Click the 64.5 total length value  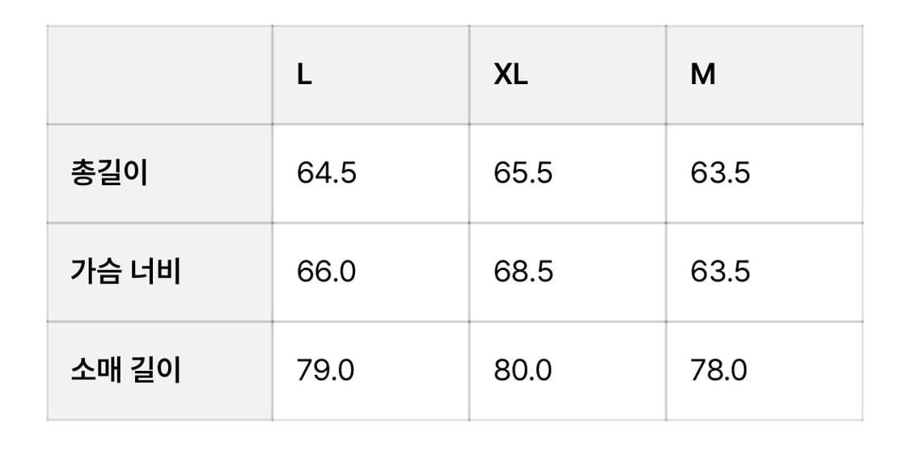(326, 174)
